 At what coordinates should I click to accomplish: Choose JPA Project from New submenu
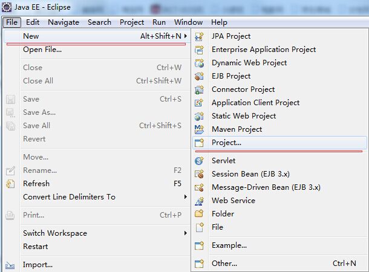click(x=279, y=36)
